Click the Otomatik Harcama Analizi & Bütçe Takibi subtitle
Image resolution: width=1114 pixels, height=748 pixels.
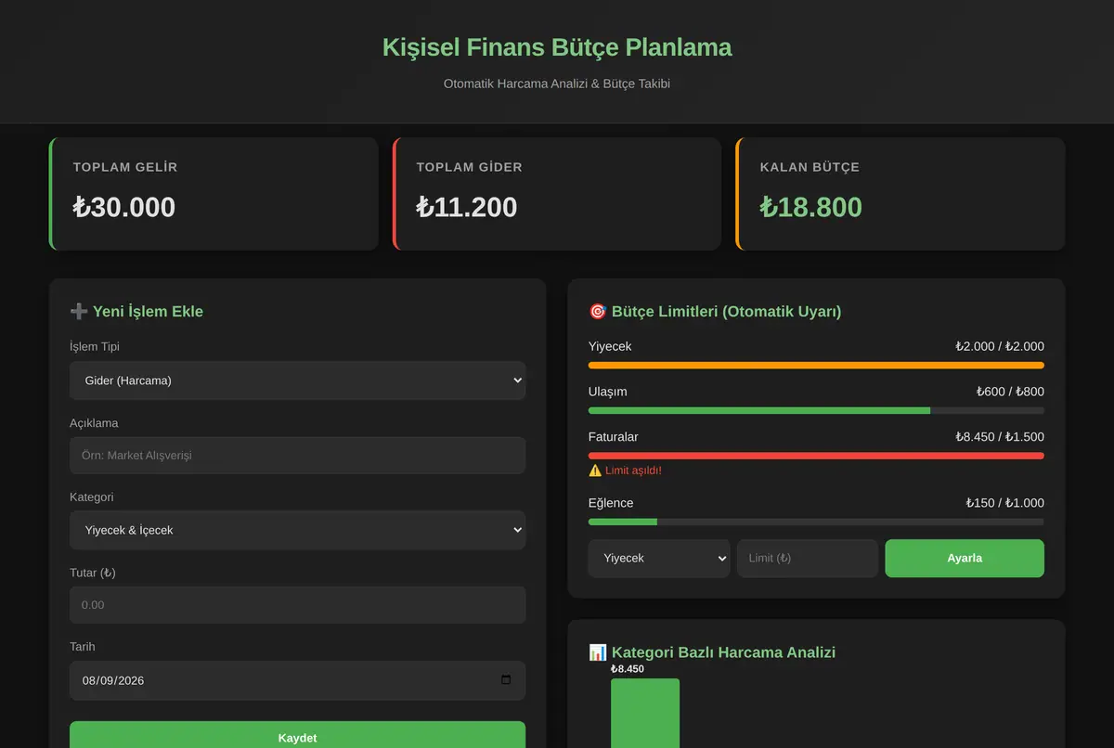(557, 84)
